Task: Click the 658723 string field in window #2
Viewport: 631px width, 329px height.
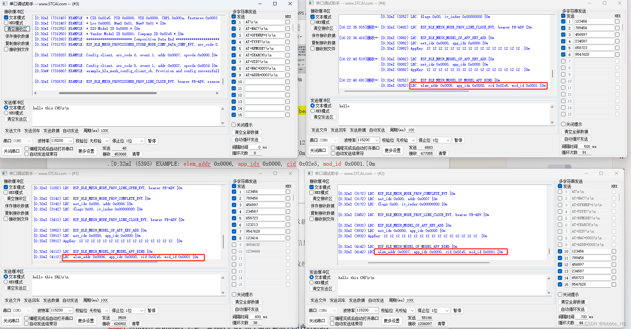Action: [591, 278]
